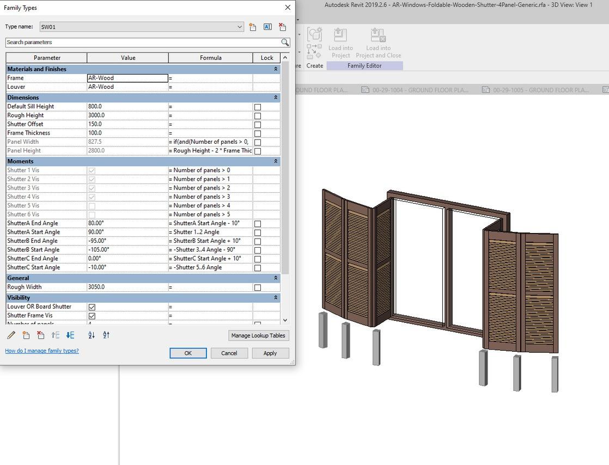
Task: Switch to 00-29-1004 Ground Floor Plan tab
Action: (x=419, y=90)
